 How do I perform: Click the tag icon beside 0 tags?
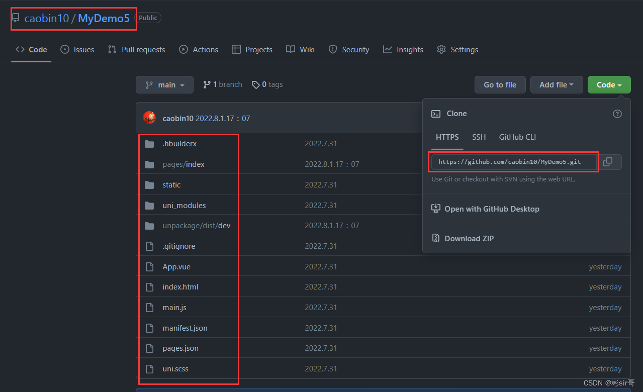pyautogui.click(x=256, y=84)
